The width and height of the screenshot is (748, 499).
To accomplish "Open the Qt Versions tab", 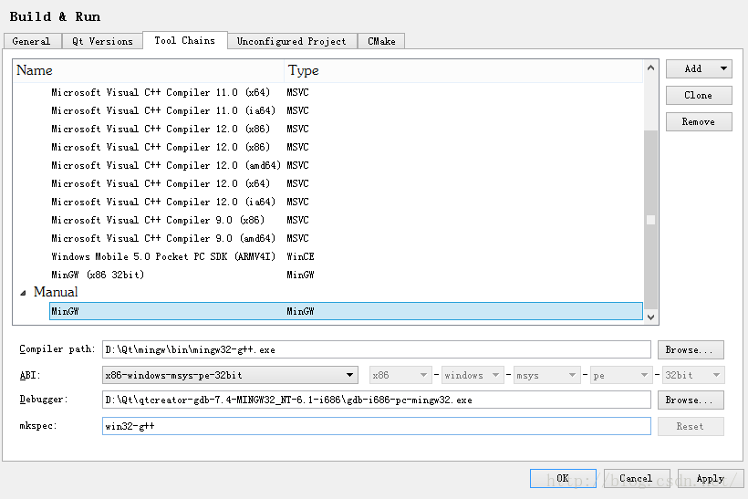I will coord(102,41).
